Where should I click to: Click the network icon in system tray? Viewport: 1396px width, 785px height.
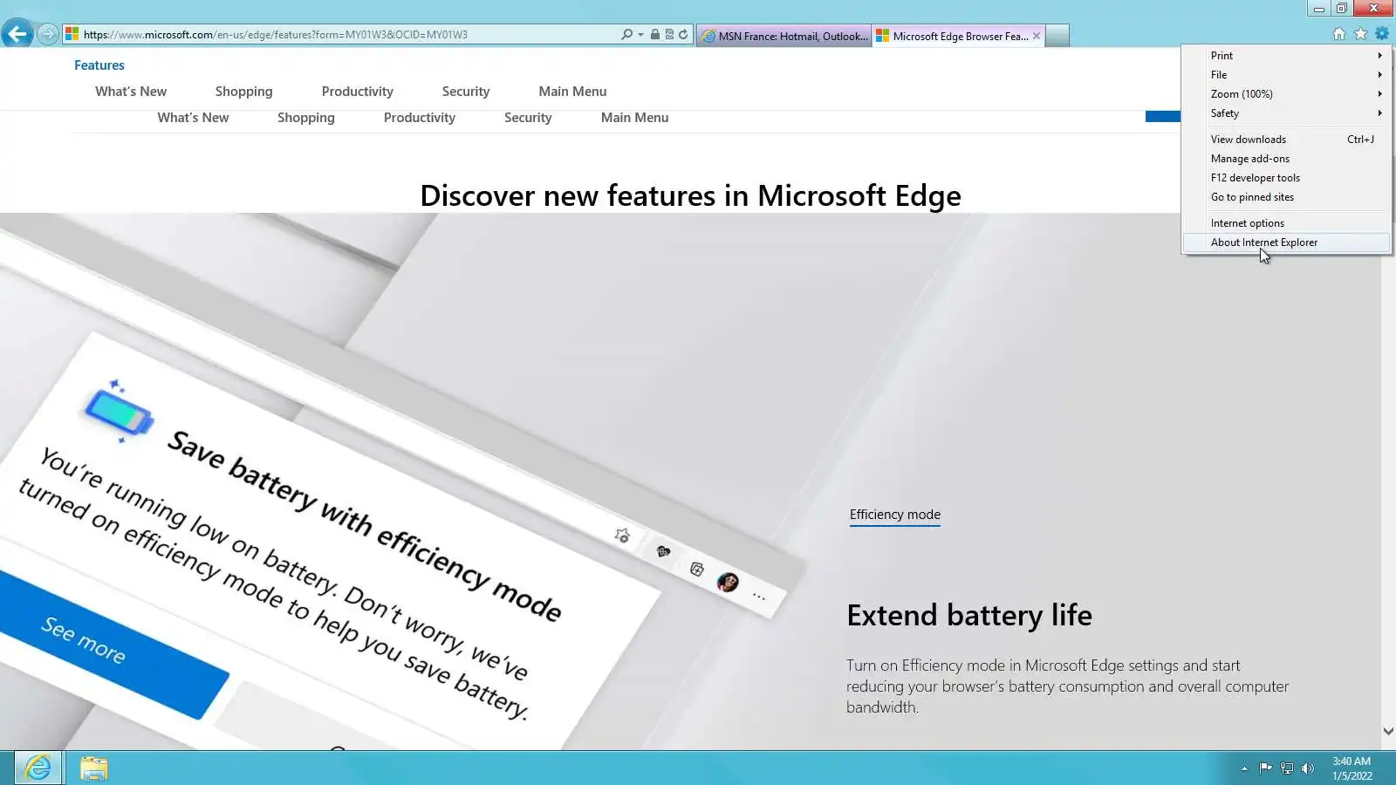1286,768
